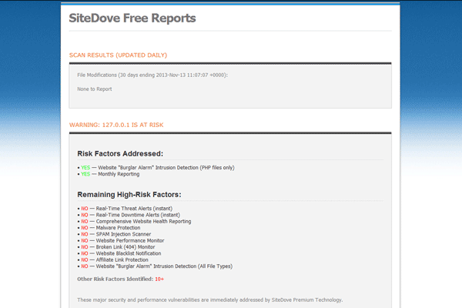
Task: Click the SiteDove Free Reports title
Action: tap(132, 18)
